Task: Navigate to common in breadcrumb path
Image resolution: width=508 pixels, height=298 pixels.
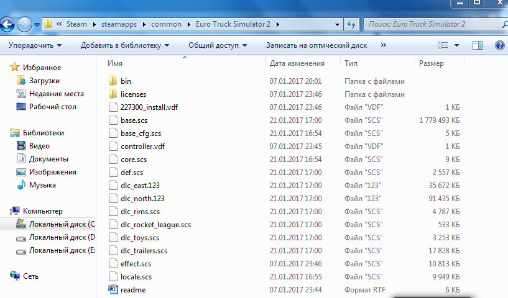Action: click(x=166, y=24)
